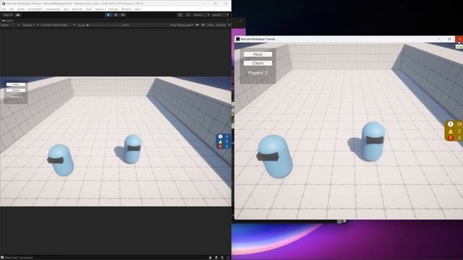Open the File menu in Unity
The image size is (463, 260).
(4, 9)
